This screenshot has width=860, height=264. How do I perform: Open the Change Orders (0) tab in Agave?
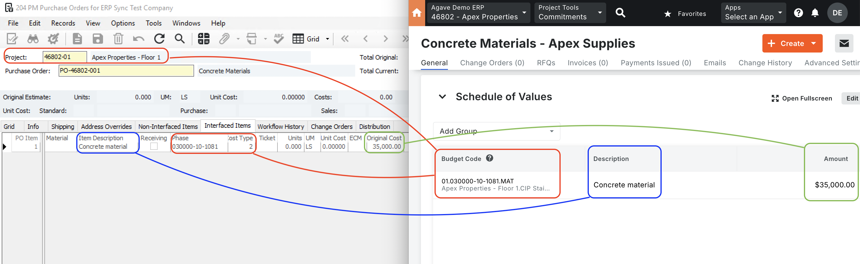point(492,63)
